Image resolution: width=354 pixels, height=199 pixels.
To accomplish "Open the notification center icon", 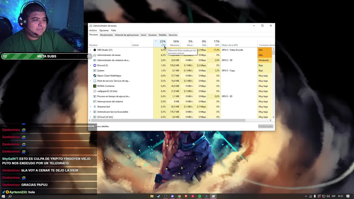I will pyautogui.click(x=348, y=196).
